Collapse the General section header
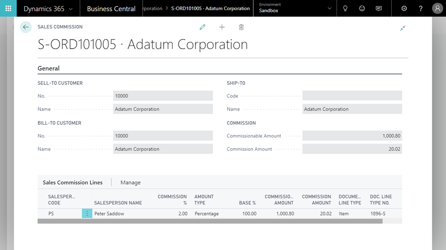The height and width of the screenshot is (250, 446). [x=49, y=68]
